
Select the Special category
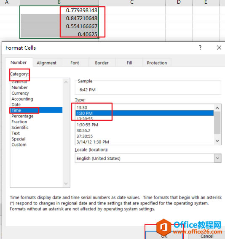point(37,139)
